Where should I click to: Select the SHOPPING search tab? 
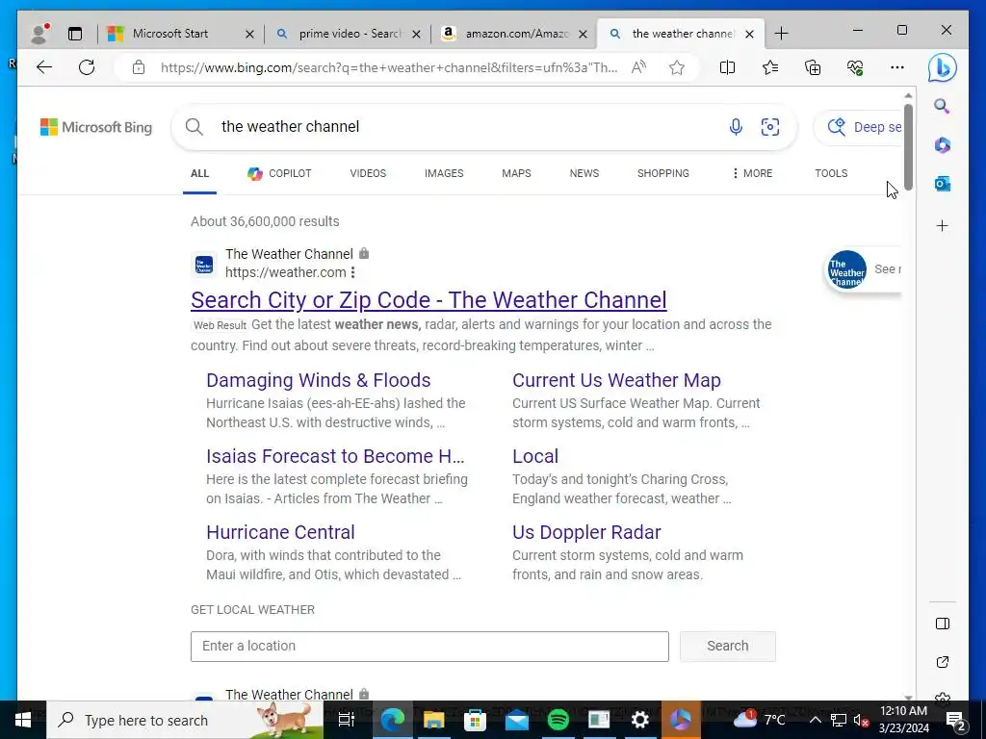click(x=662, y=173)
